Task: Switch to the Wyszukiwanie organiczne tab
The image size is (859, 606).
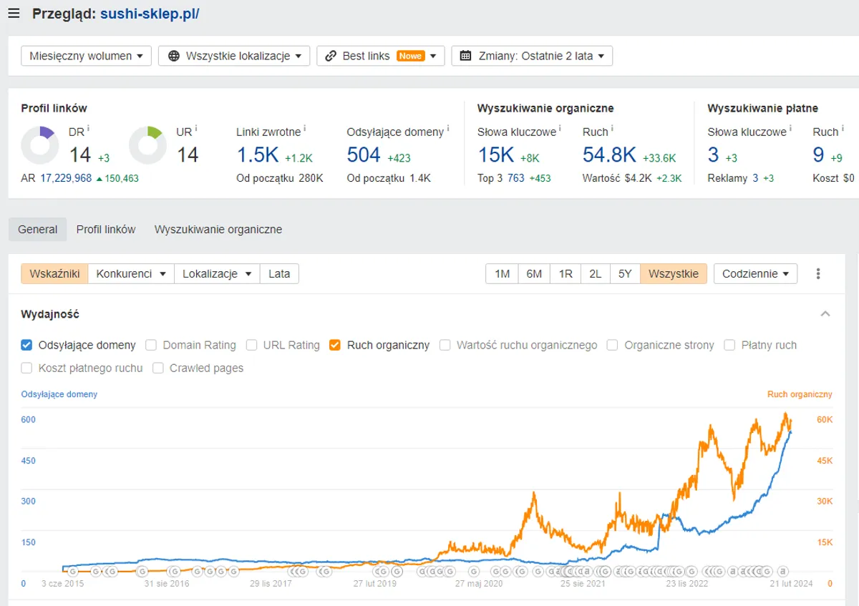Action: [x=218, y=229]
